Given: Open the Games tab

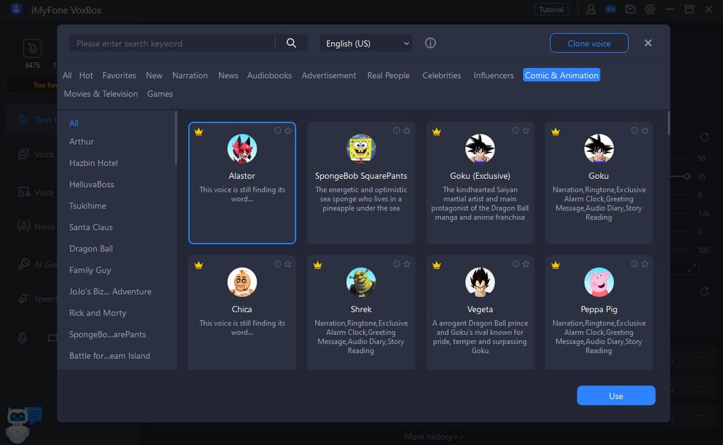Looking at the screenshot, I should point(160,94).
